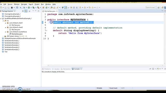Click the New Java Package toolbar icon
166x93 pixels.
tap(43, 7)
